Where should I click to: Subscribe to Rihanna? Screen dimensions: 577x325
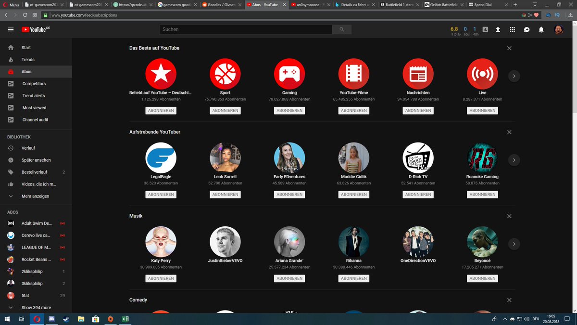coord(354,278)
